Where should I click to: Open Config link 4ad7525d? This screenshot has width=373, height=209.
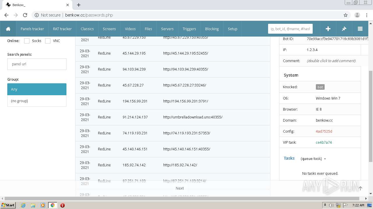(x=324, y=131)
